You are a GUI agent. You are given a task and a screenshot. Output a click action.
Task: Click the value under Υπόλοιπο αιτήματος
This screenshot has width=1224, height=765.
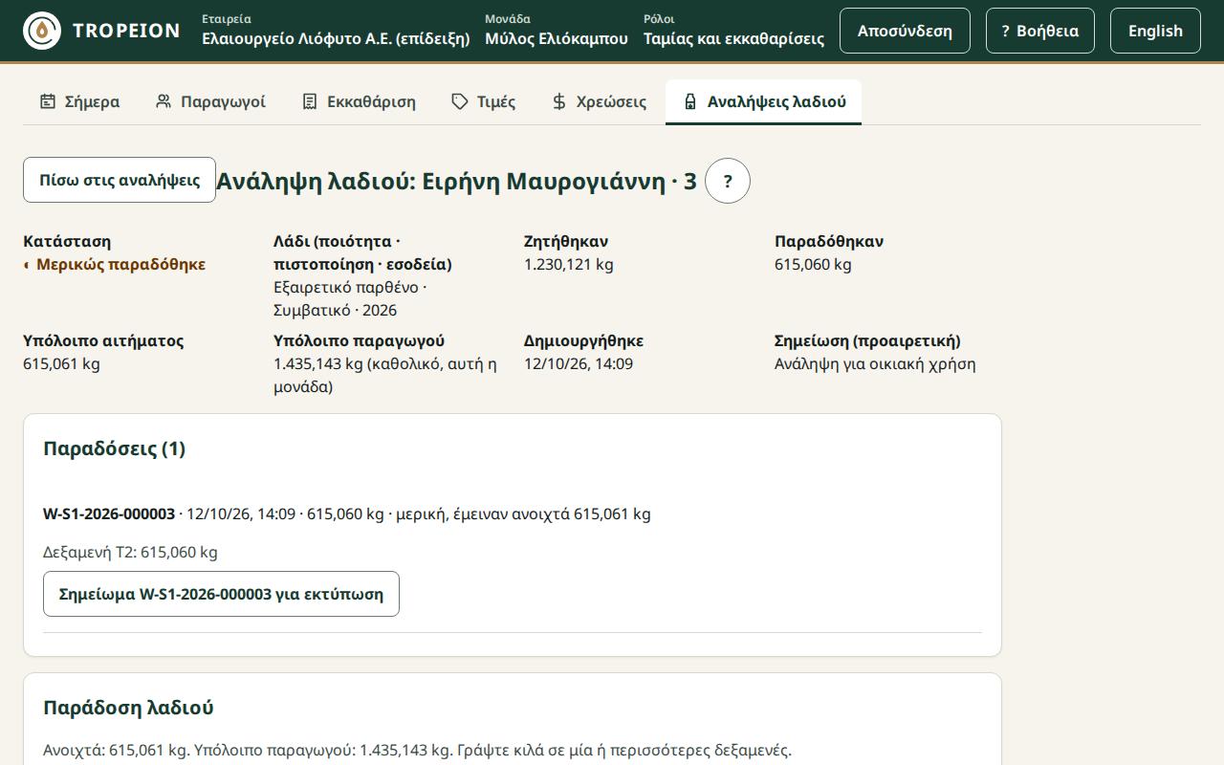[61, 363]
